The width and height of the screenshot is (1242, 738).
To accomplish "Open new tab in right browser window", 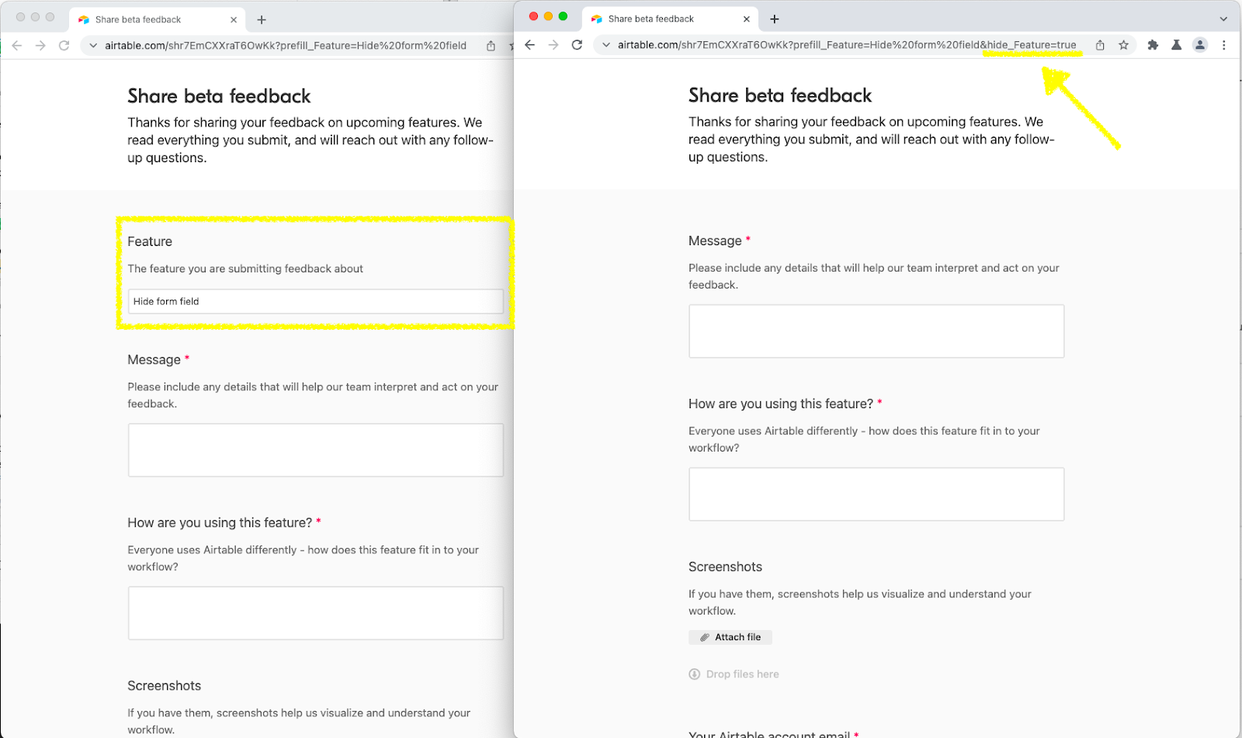I will [x=774, y=19].
